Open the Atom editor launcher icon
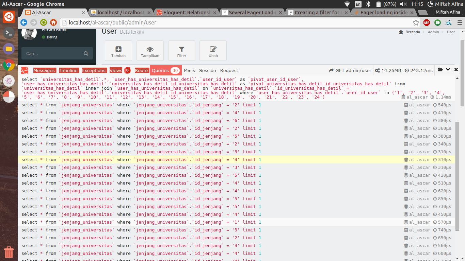This screenshot has width=465, height=261. (9, 81)
